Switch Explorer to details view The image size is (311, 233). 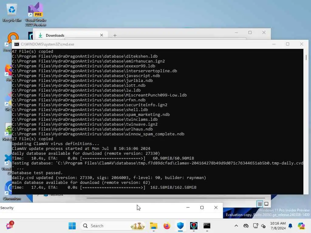click(x=260, y=204)
